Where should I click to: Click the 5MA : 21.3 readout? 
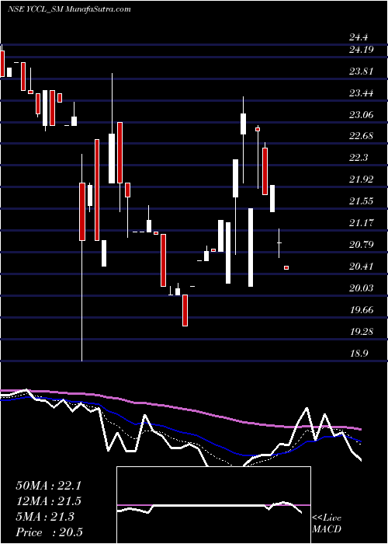coord(45,517)
